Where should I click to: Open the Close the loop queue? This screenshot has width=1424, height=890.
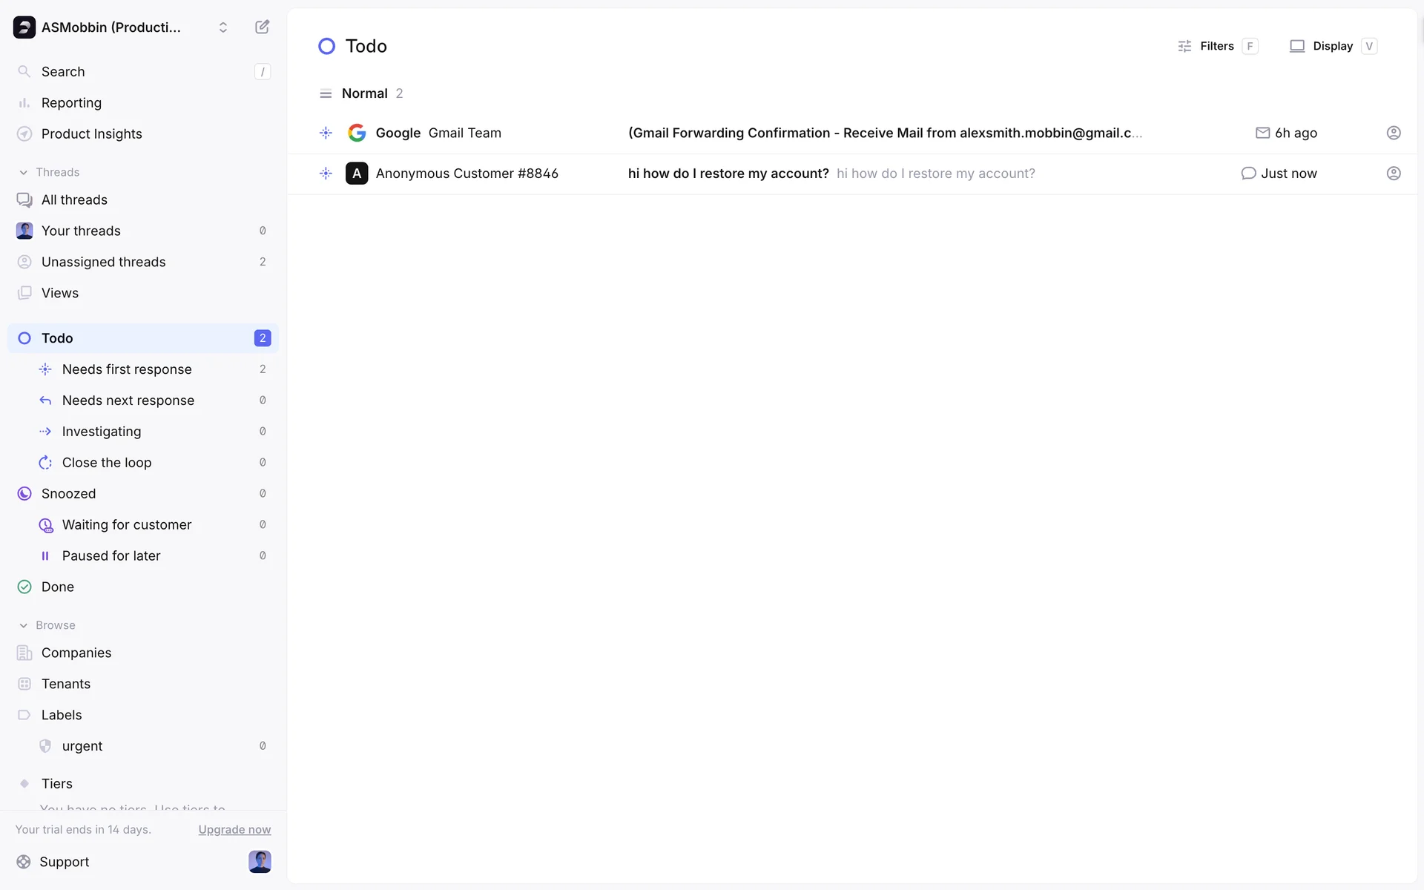point(106,463)
